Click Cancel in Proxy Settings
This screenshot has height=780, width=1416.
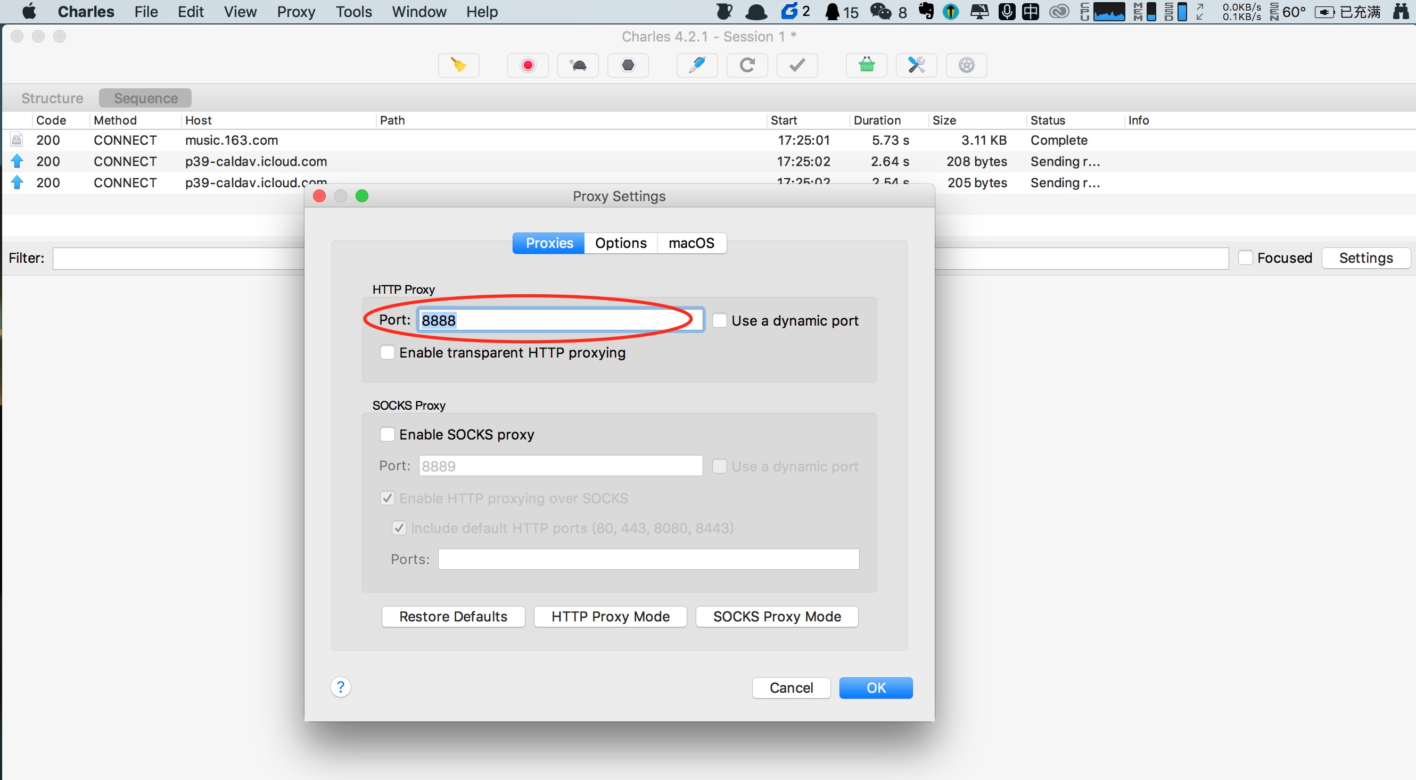point(791,688)
